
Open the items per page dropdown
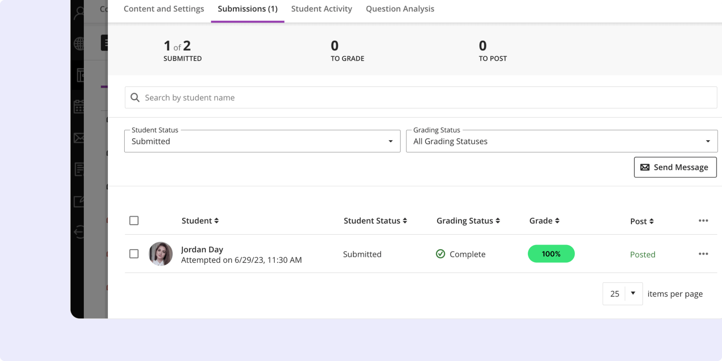pyautogui.click(x=622, y=293)
